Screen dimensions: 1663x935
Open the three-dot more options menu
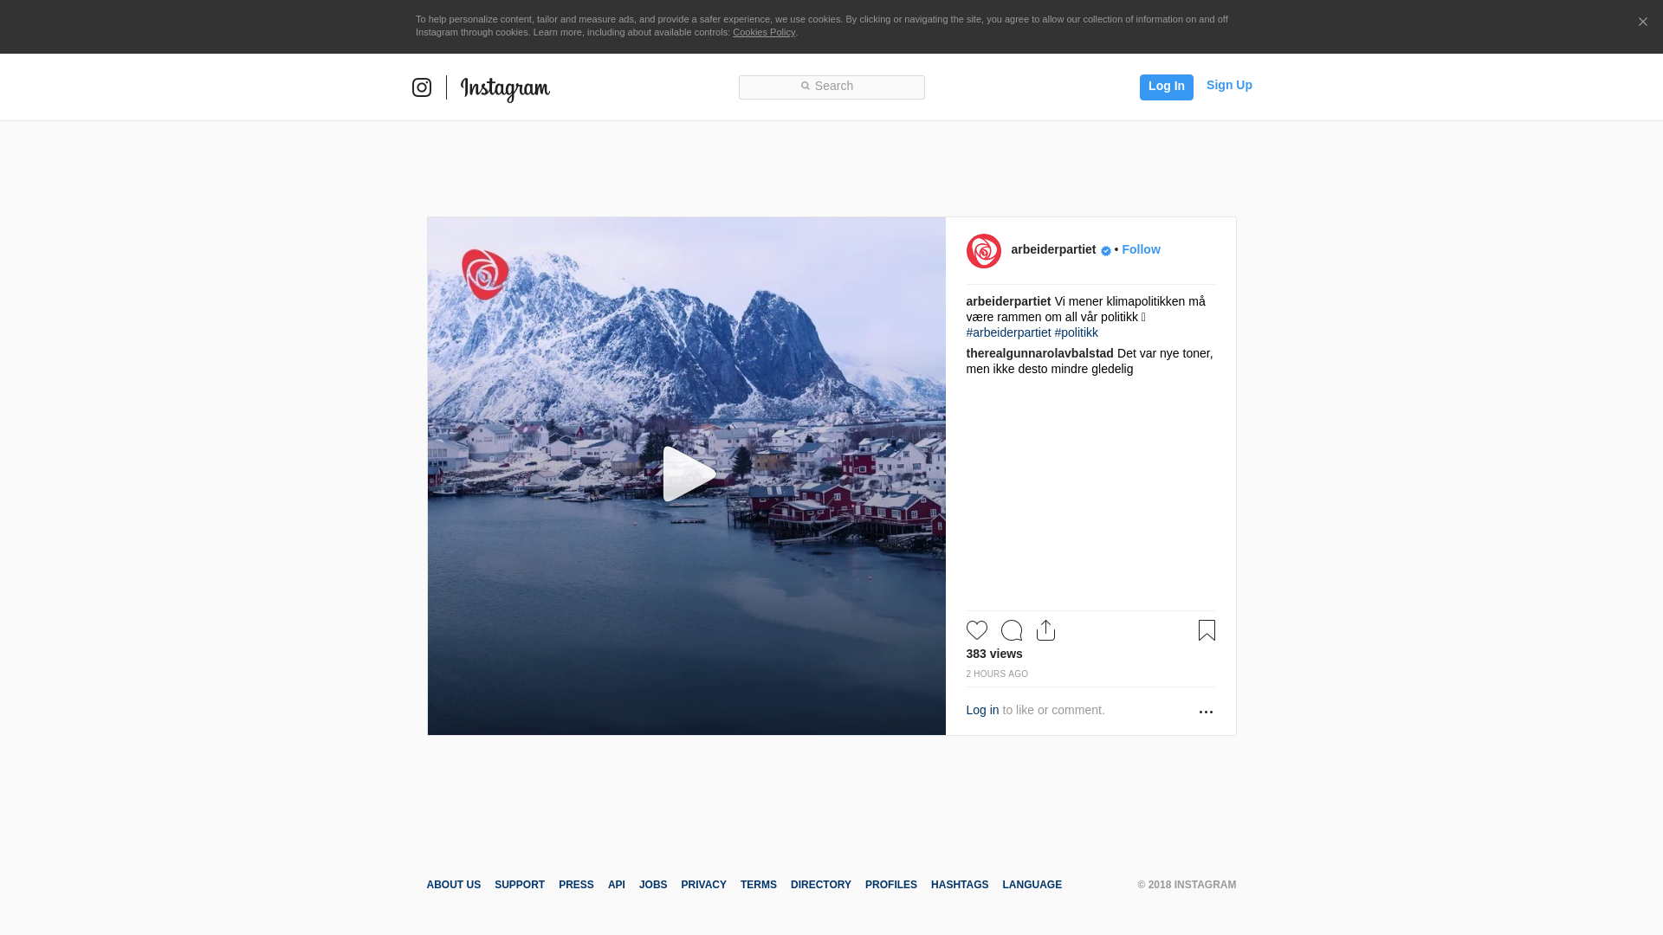[1206, 712]
